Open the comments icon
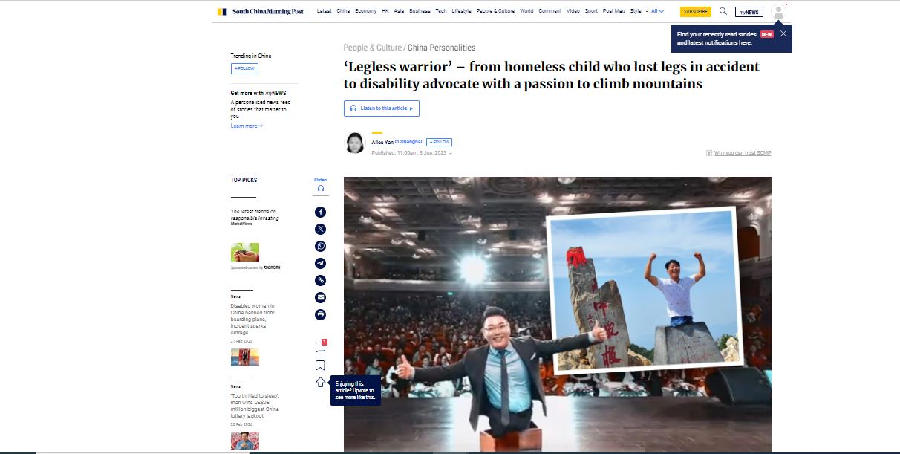The width and height of the screenshot is (900, 454). click(320, 347)
